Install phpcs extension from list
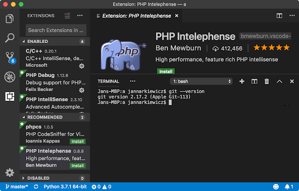The height and width of the screenshot is (191, 299). [78, 141]
